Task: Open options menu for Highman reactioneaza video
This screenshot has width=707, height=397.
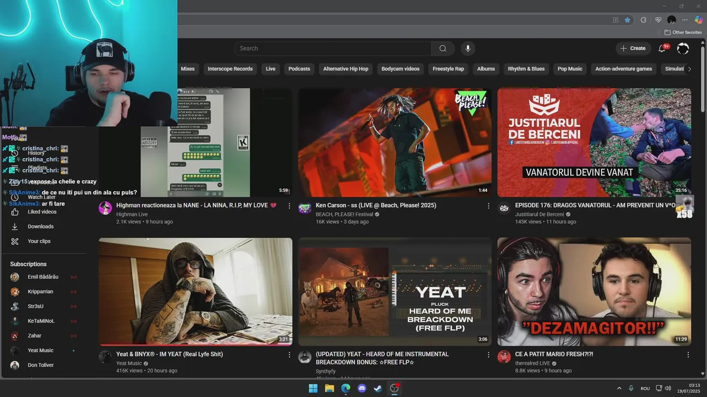Action: (289, 206)
